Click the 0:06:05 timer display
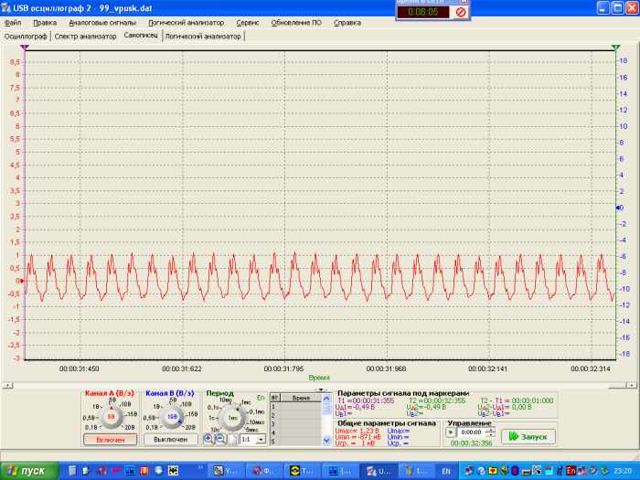640x480 pixels. click(422, 12)
